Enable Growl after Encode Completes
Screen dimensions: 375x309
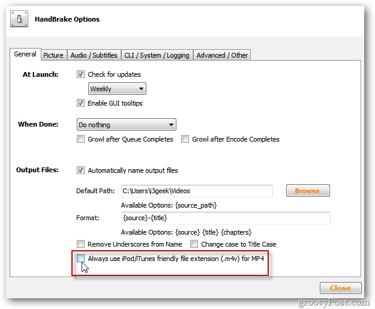[185, 139]
